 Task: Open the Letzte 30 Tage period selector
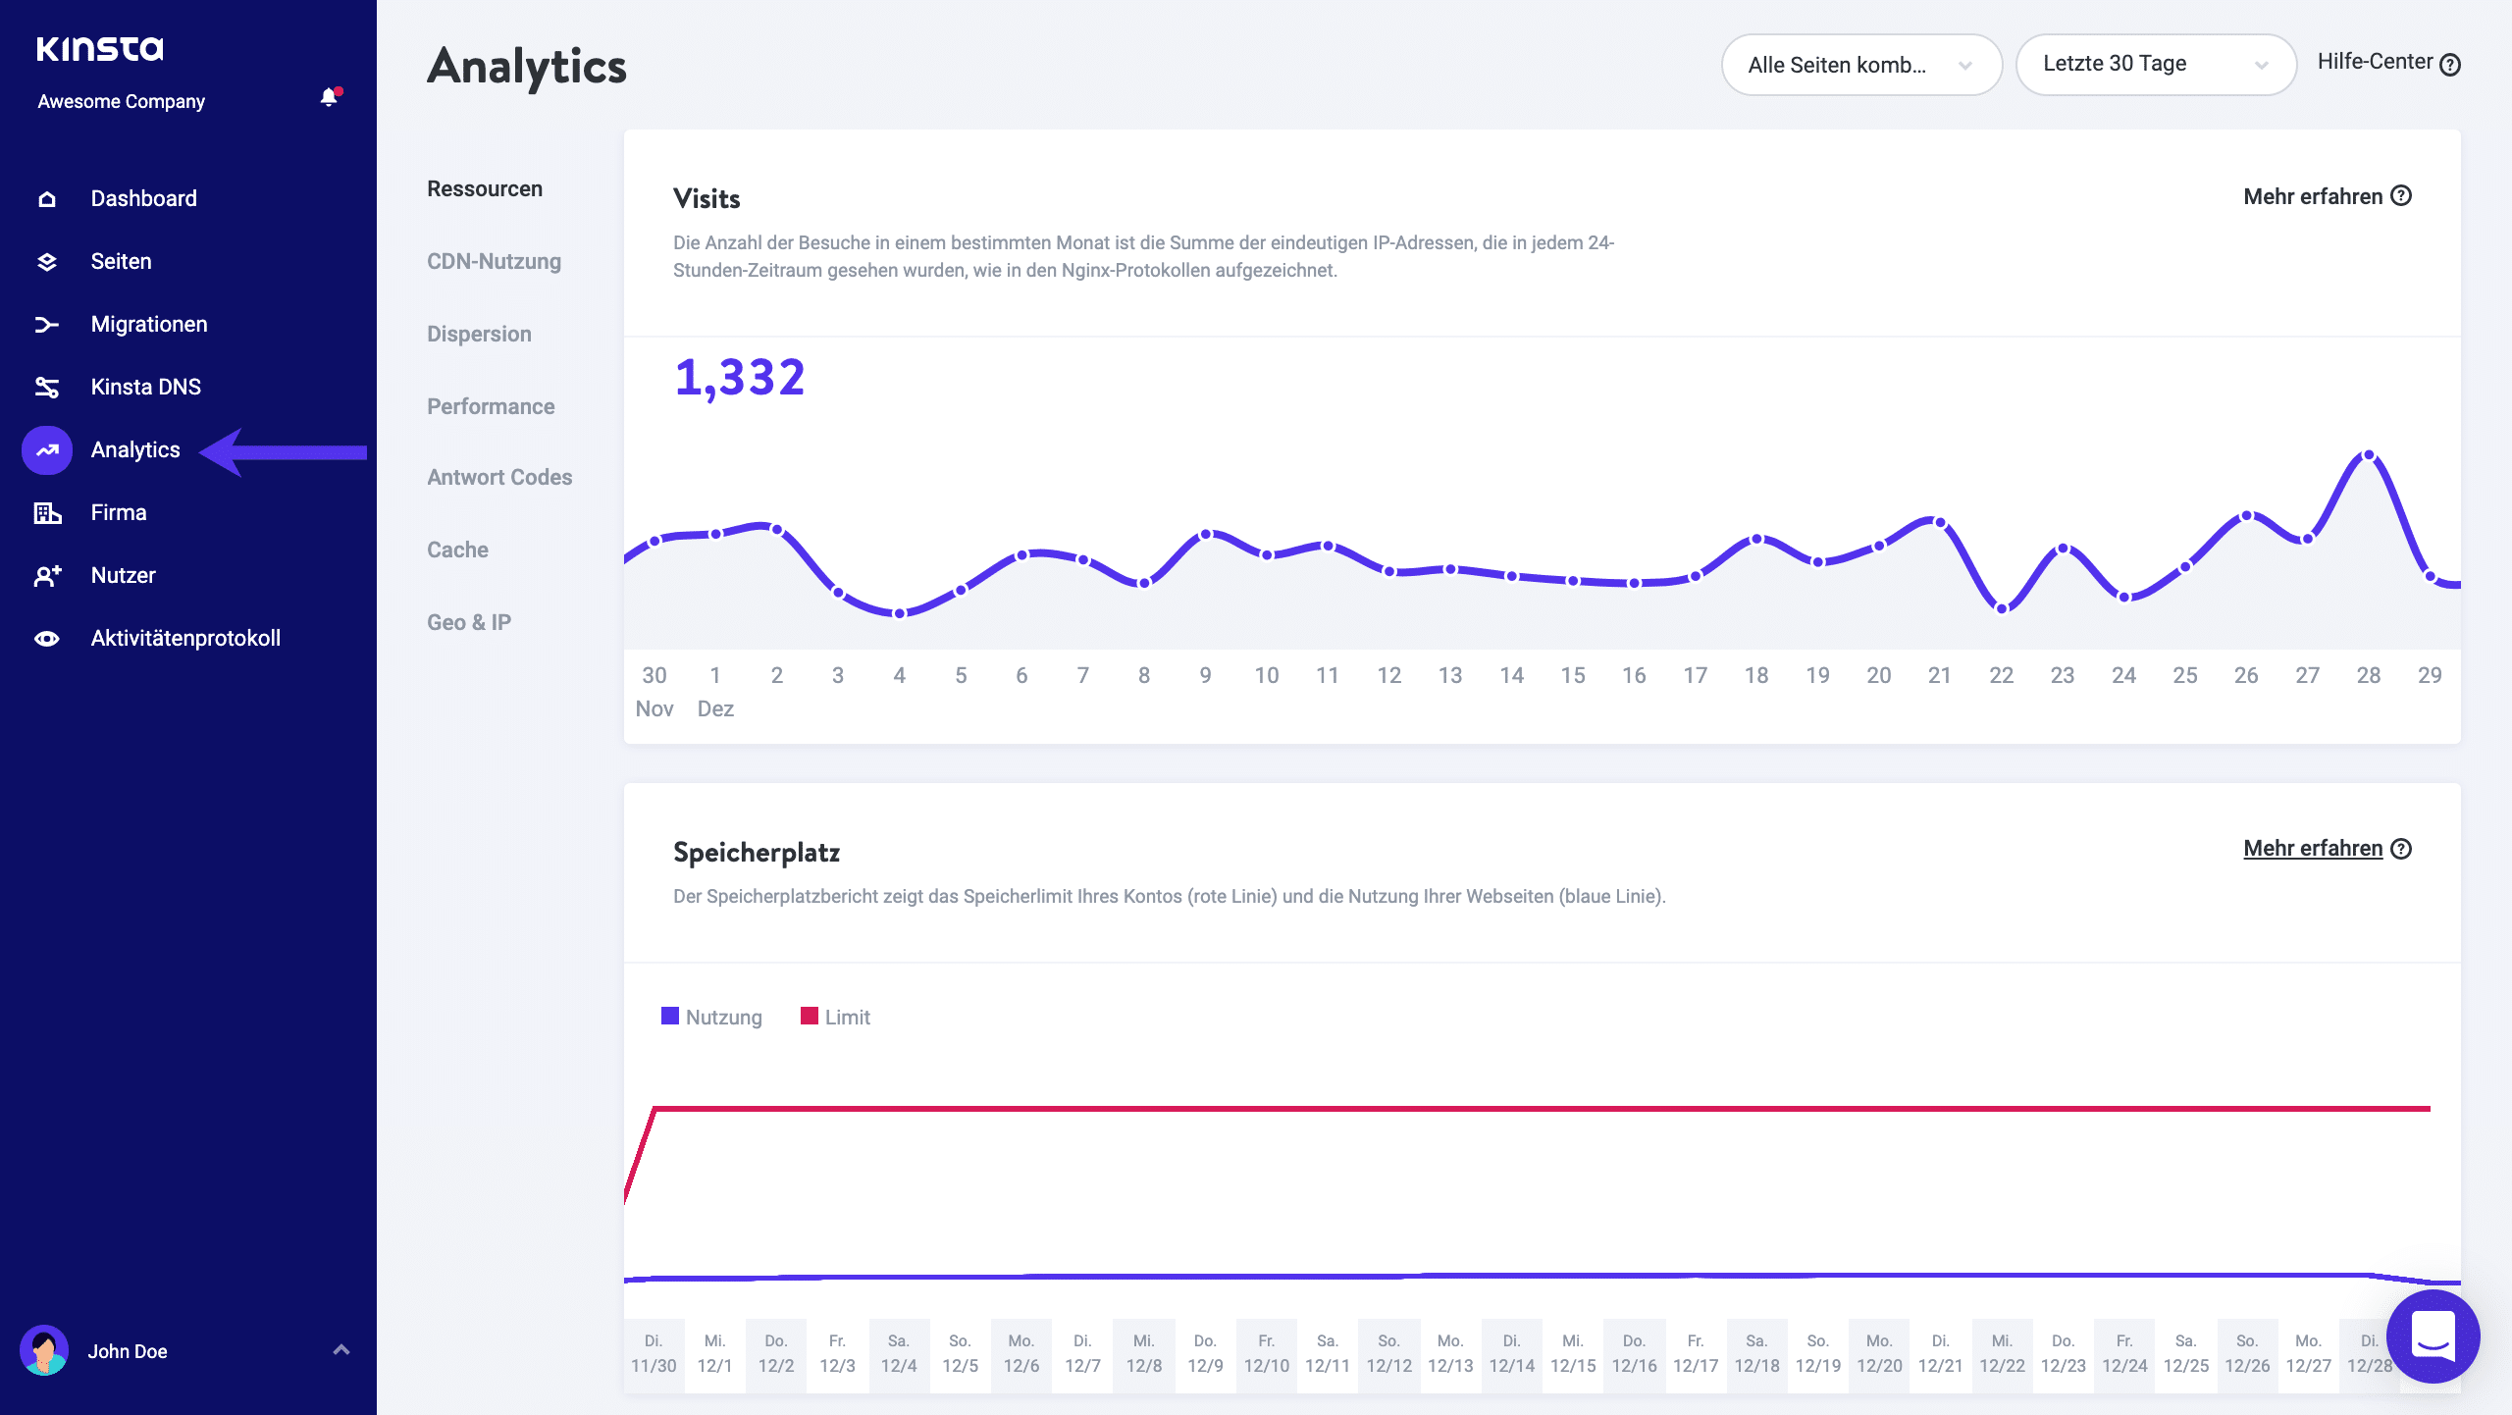pyautogui.click(x=2157, y=64)
